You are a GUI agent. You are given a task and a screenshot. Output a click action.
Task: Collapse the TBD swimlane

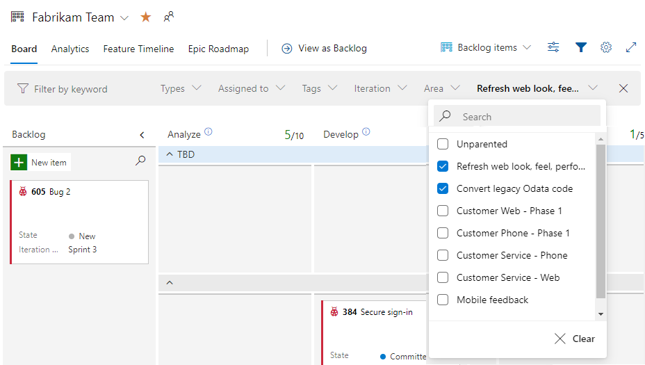coord(170,154)
